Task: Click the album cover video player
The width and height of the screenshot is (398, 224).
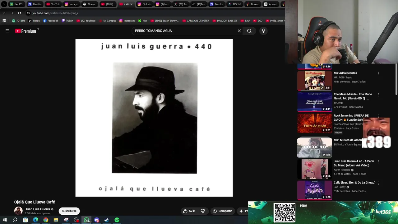Action: click(154, 118)
